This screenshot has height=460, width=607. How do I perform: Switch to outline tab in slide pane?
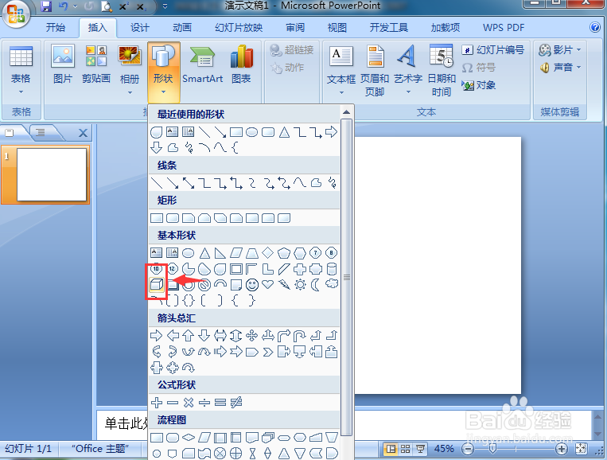tap(41, 133)
